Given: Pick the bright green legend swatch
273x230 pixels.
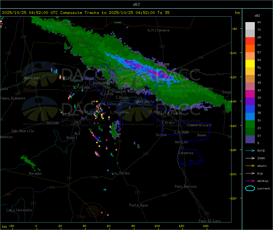Looking at the screenshot, I should 250,124.
